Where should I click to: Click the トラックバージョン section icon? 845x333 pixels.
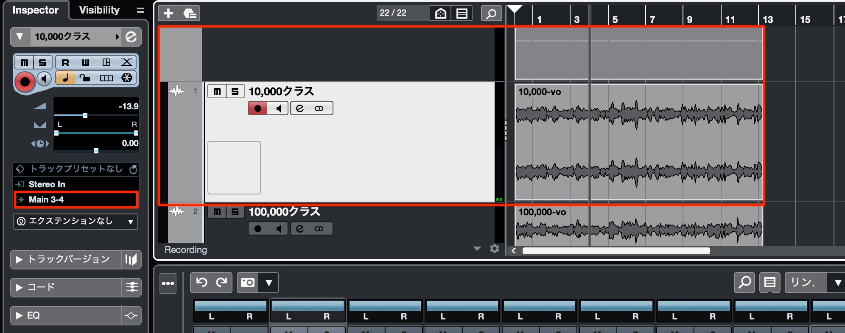(x=131, y=259)
